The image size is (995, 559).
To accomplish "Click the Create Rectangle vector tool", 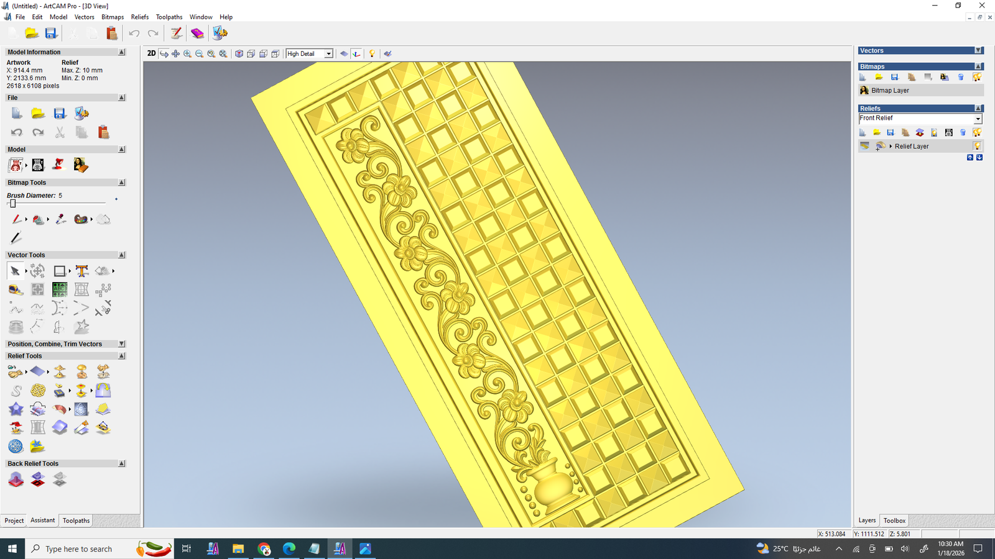I will pyautogui.click(x=59, y=271).
